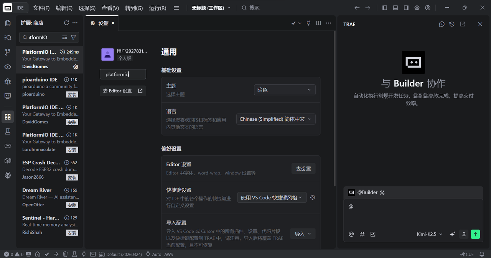Start a new chat in TRAE panel
This screenshot has width=491, height=258.
[x=442, y=24]
